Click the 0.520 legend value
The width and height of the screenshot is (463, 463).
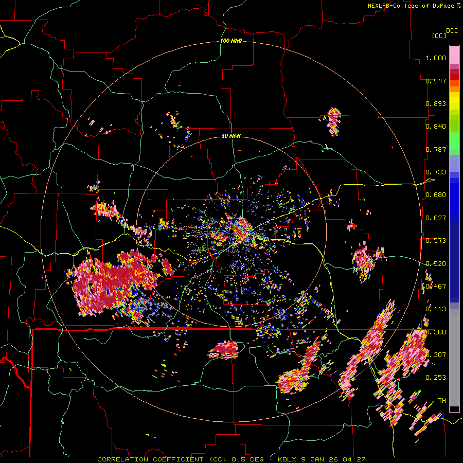[x=436, y=263]
